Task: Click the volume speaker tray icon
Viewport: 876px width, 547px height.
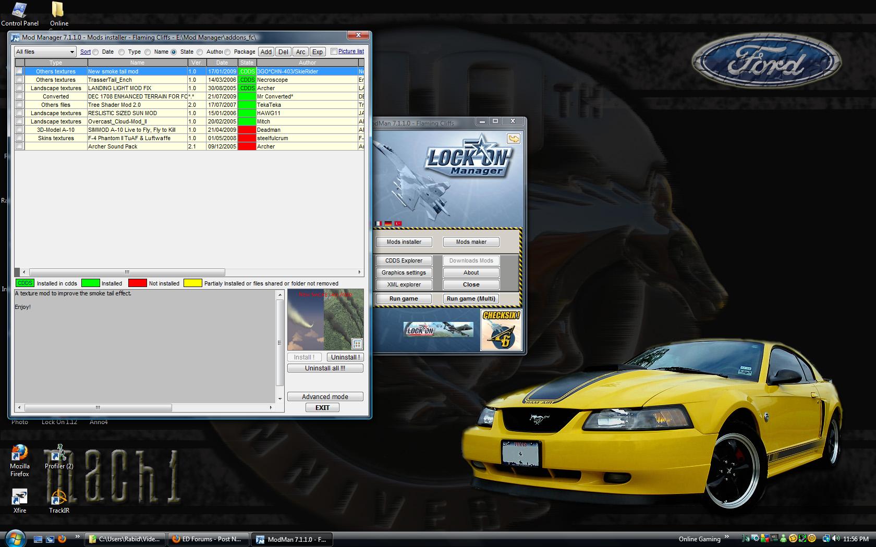Action: coord(836,539)
